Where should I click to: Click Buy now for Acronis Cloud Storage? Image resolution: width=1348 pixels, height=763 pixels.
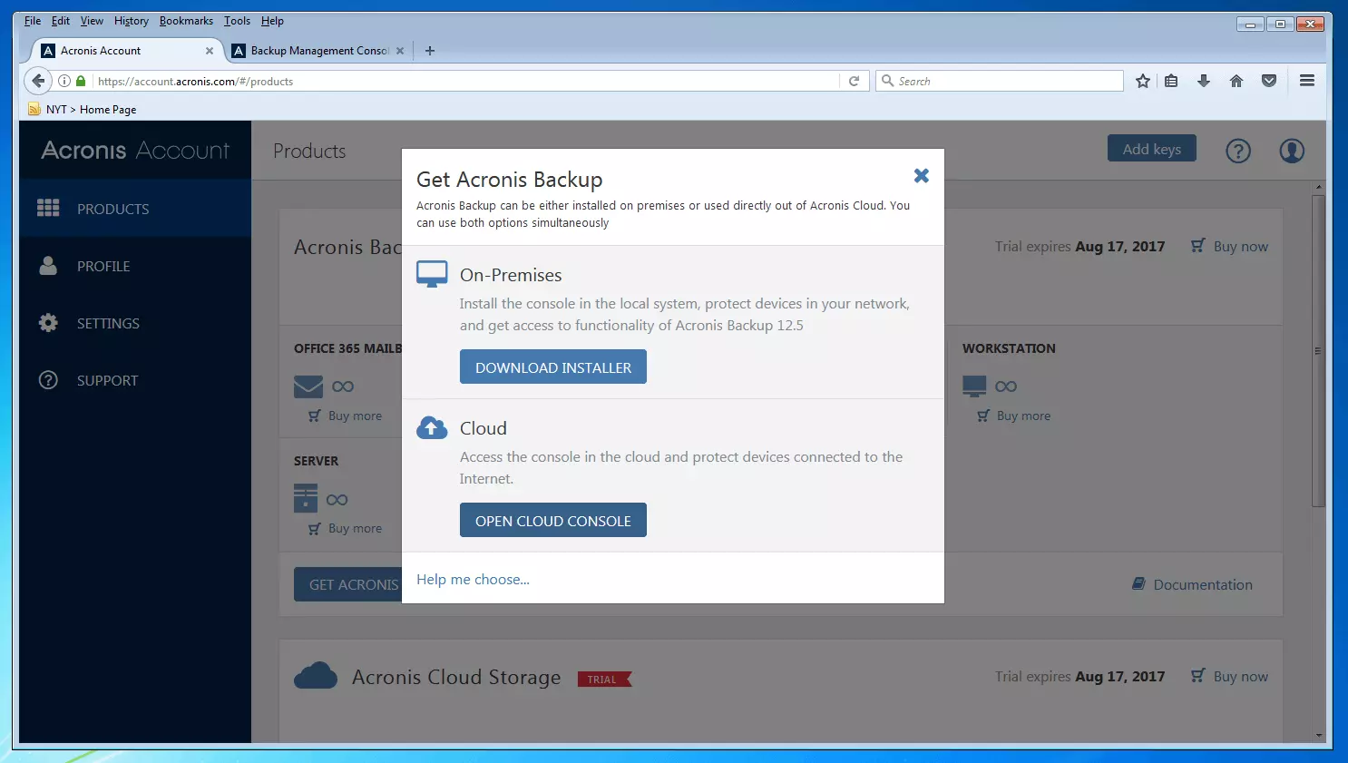(x=1230, y=676)
